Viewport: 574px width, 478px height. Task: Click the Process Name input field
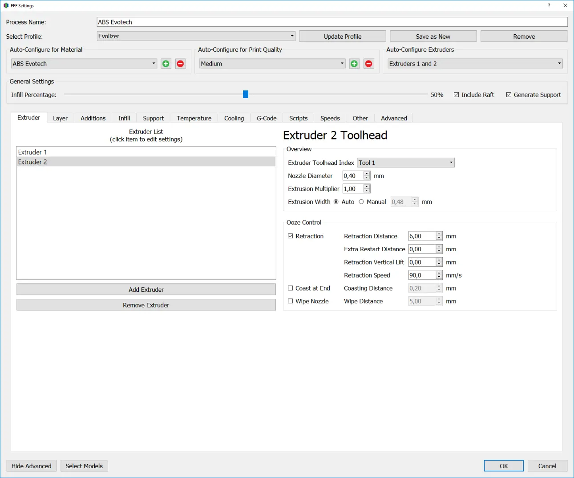point(332,22)
